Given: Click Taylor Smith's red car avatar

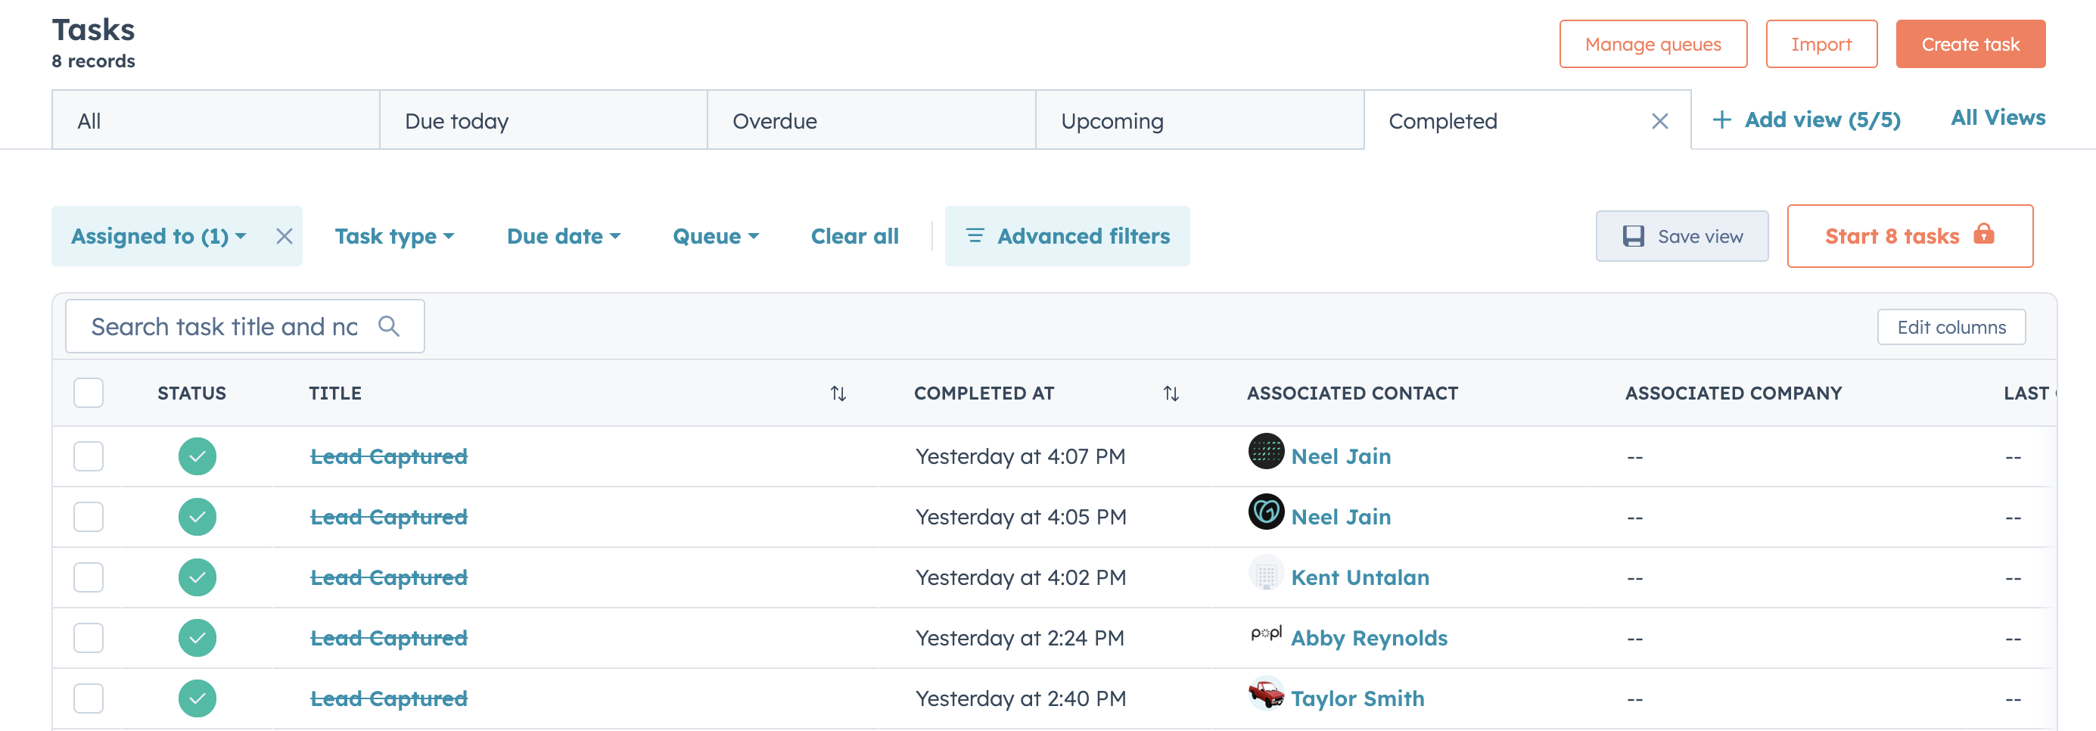Looking at the screenshot, I should tap(1265, 695).
